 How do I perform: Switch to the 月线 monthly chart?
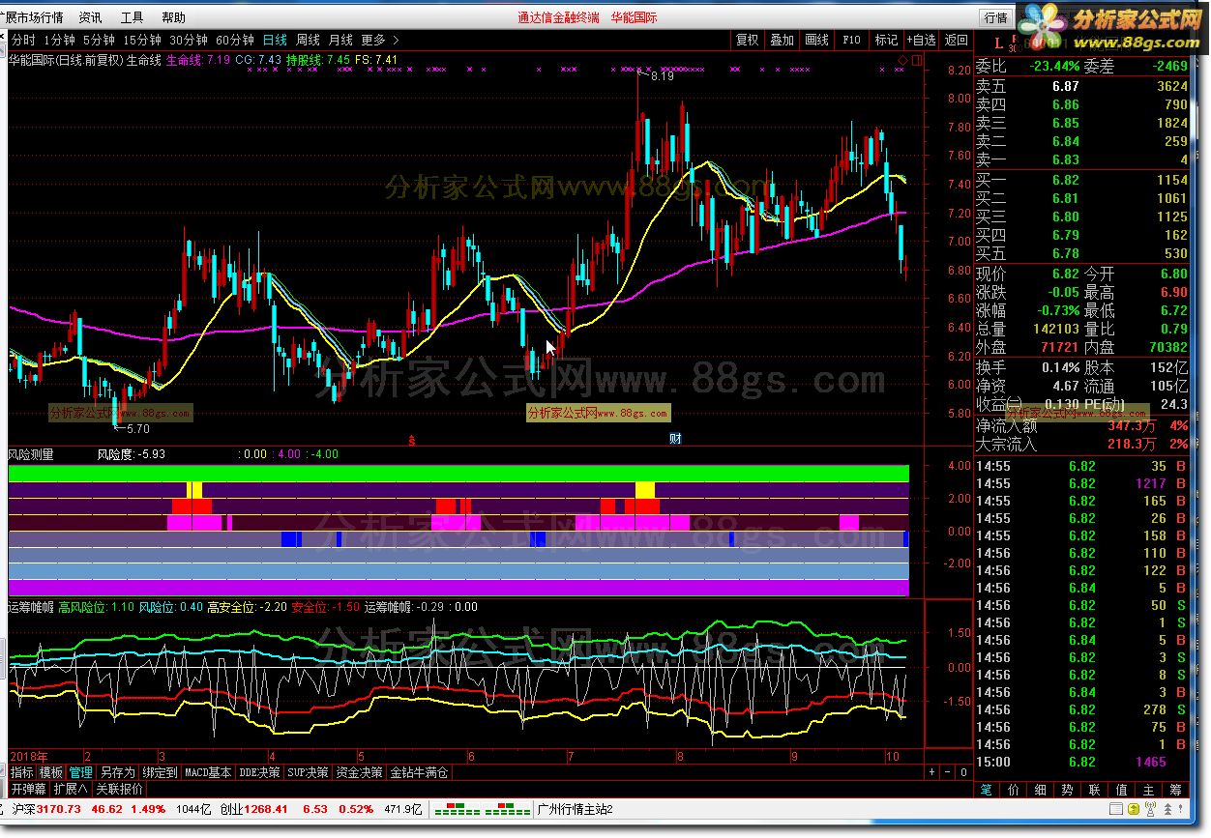(340, 40)
